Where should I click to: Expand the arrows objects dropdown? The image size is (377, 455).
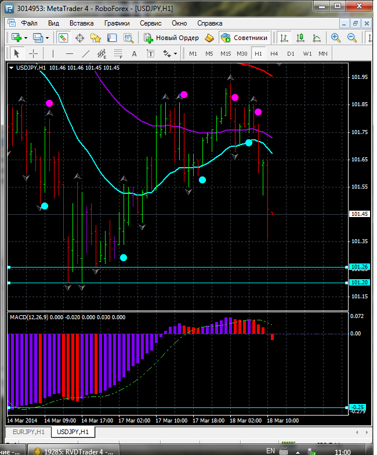click(175, 54)
